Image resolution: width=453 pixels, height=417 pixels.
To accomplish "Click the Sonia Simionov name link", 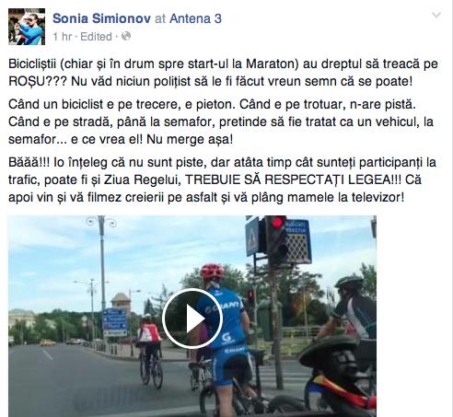I will 101,18.
